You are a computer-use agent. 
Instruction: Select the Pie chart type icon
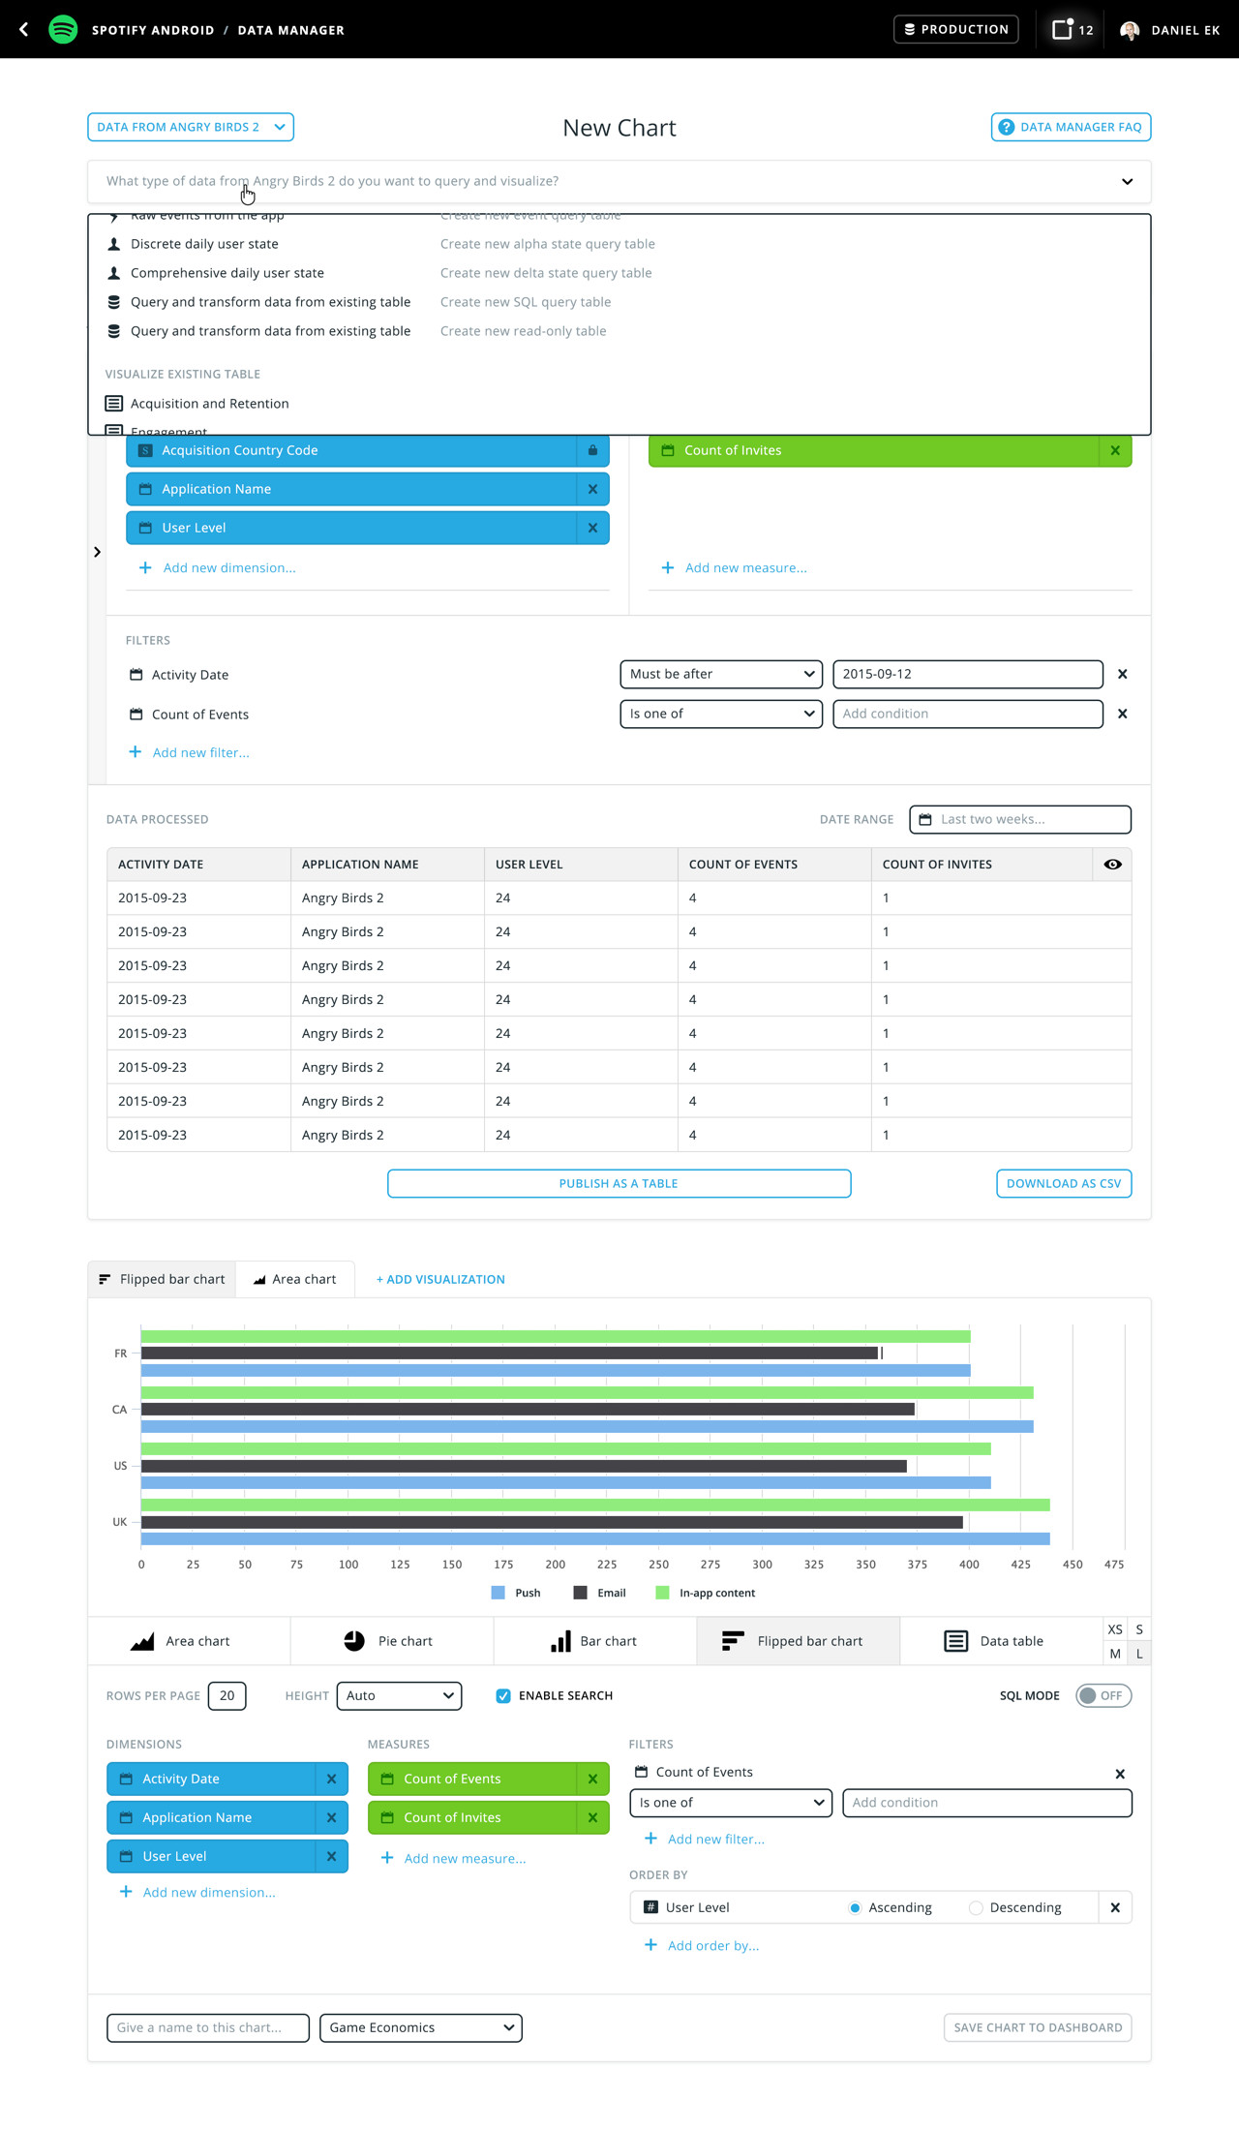[354, 1641]
